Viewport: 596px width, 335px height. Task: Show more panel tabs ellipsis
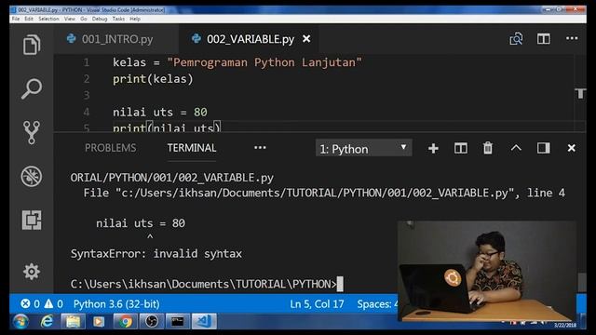click(260, 148)
